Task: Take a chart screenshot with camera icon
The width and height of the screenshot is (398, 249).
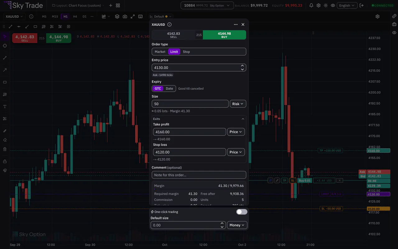Action: point(125,16)
